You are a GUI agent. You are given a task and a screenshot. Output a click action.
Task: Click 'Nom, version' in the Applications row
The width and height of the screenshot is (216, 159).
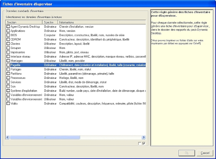pyautogui.click(x=67, y=31)
